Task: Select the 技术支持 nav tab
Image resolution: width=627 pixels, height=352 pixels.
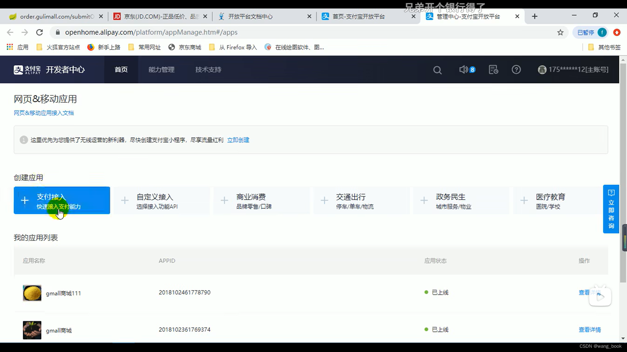Action: point(208,69)
